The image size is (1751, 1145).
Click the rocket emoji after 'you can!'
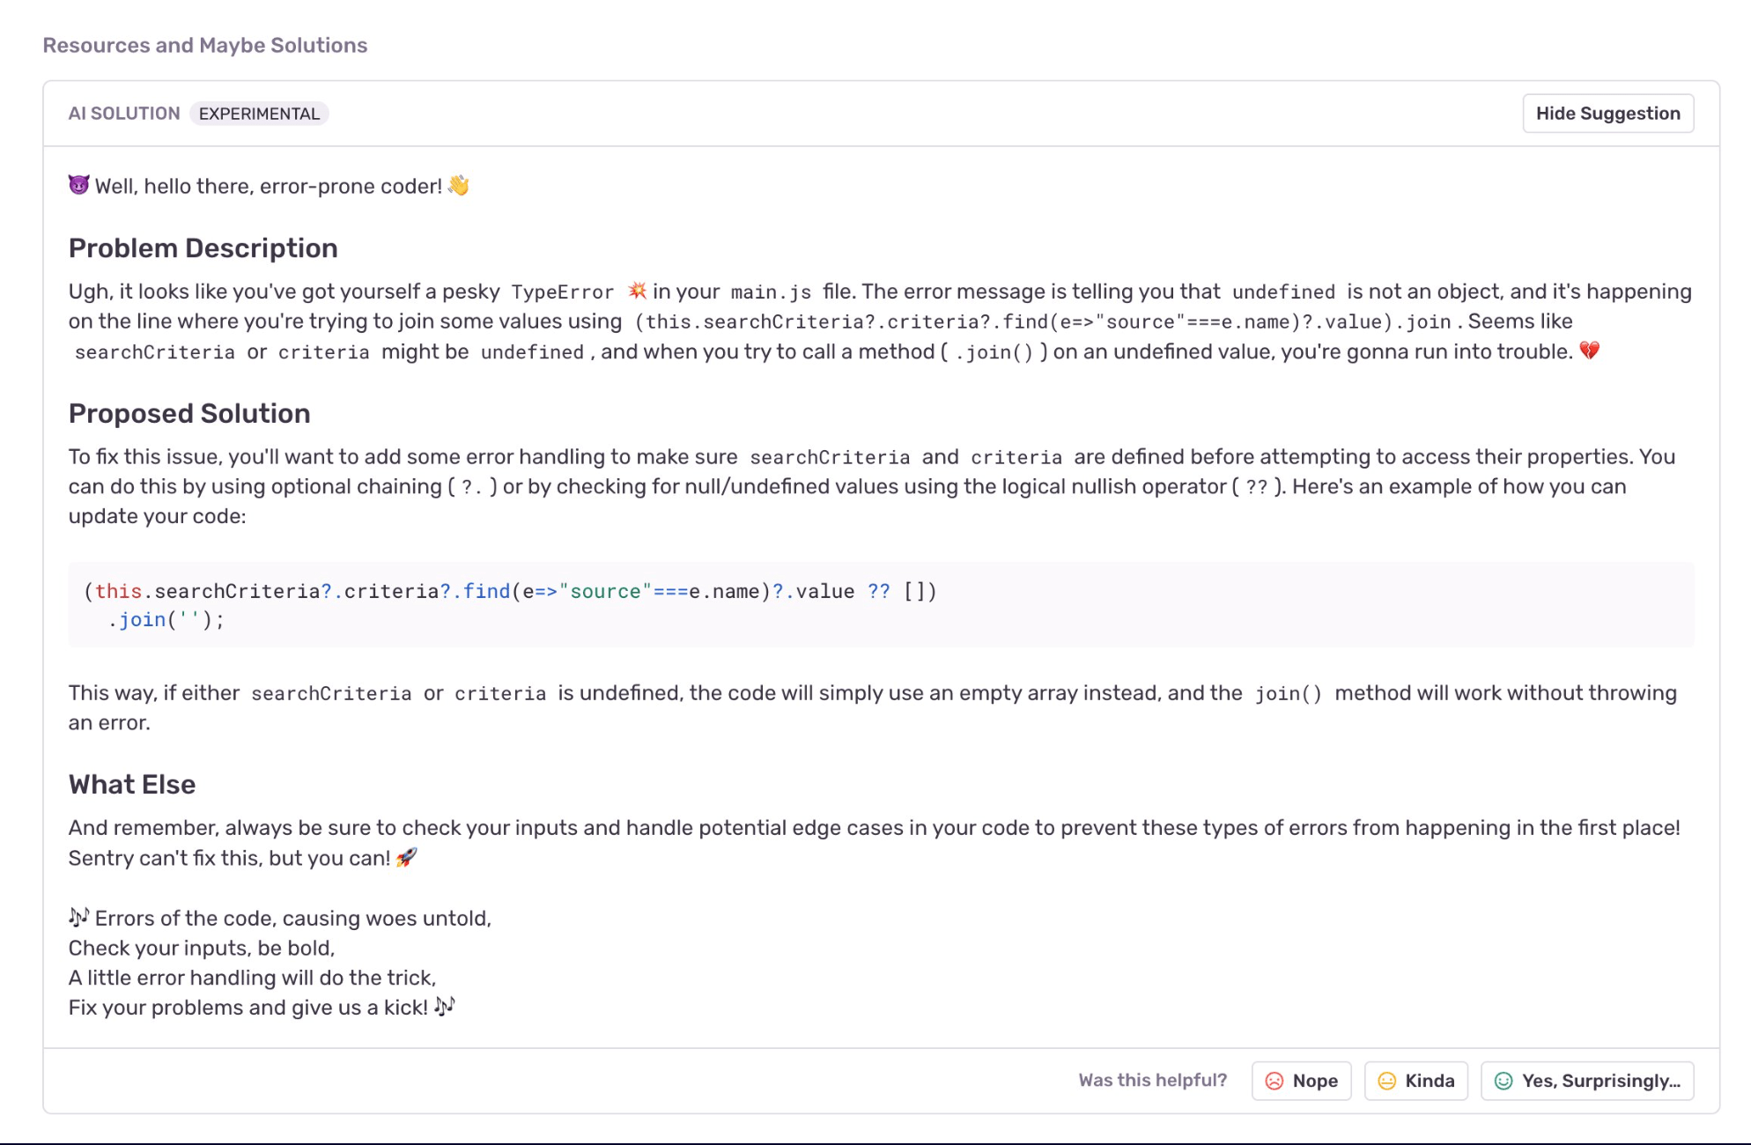coord(407,857)
